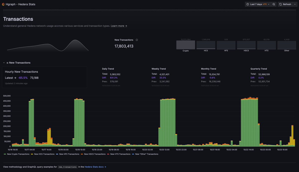Click the row menu icon before New Transactions
The height and width of the screenshot is (172, 299).
(7, 63)
